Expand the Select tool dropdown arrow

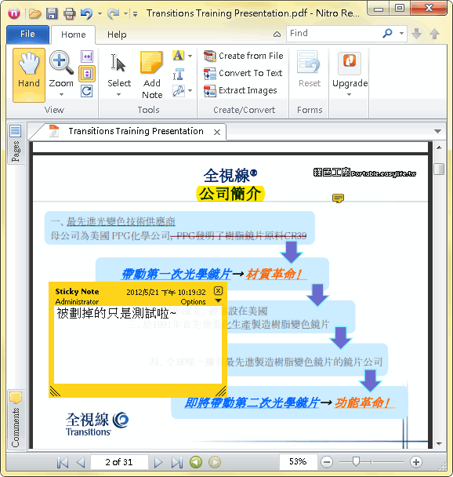(119, 95)
